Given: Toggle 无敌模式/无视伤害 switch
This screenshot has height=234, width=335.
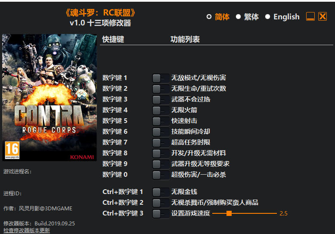Looking at the screenshot, I should click(x=161, y=78).
